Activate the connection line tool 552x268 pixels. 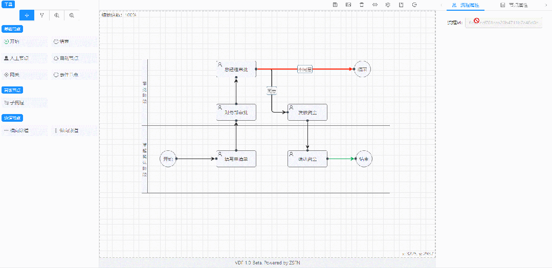[41, 15]
